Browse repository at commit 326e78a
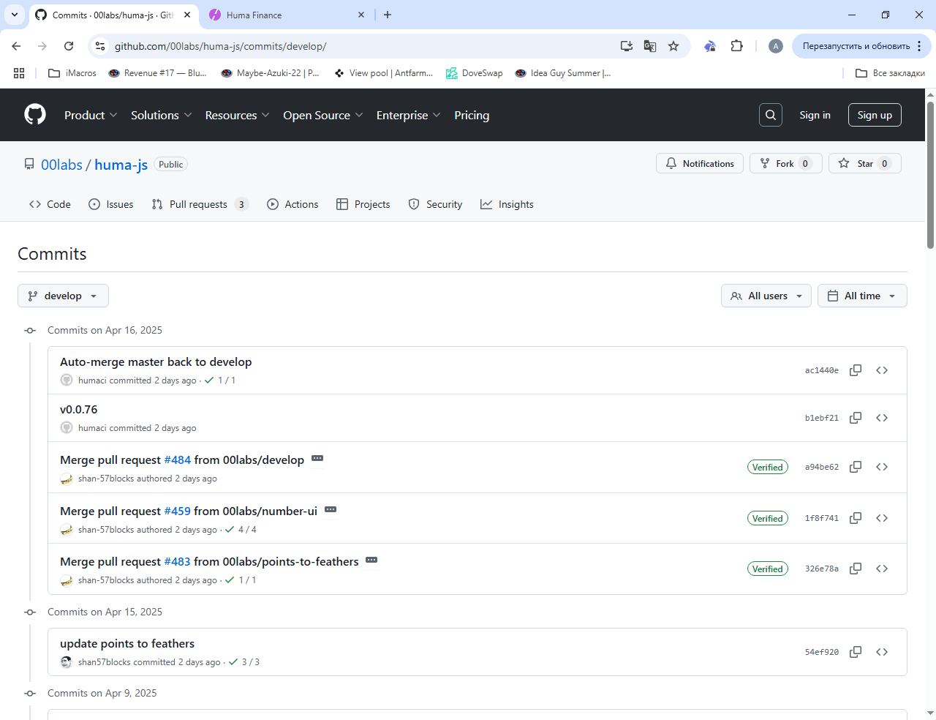Image resolution: width=936 pixels, height=720 pixels. tap(882, 569)
